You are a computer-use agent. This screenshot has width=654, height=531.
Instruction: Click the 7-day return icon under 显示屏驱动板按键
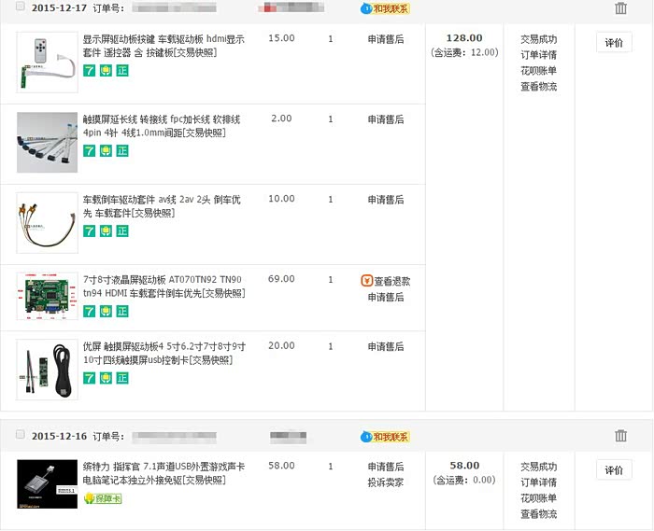(x=89, y=71)
